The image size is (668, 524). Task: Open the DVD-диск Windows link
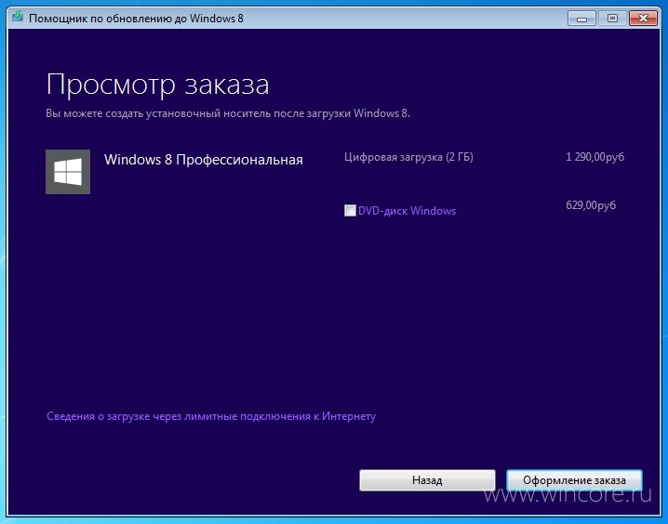coord(407,211)
